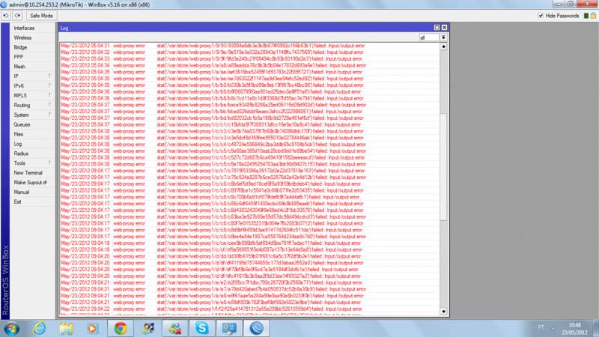Open the Interfaces menu
The height and width of the screenshot is (337, 599).
pos(32,28)
